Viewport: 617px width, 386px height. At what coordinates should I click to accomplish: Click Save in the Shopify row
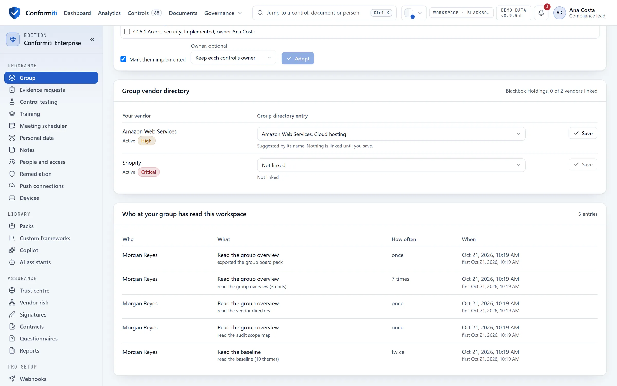(583, 165)
